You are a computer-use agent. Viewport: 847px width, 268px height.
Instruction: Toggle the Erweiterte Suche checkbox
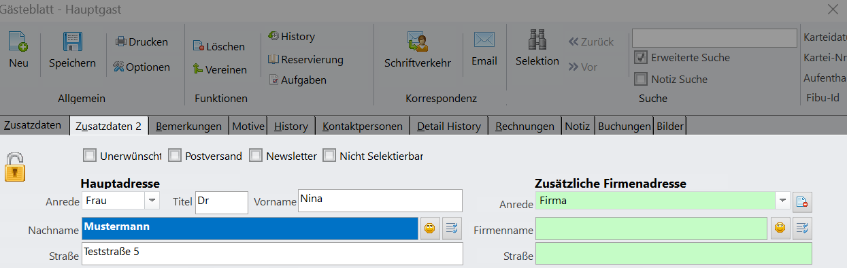(640, 57)
